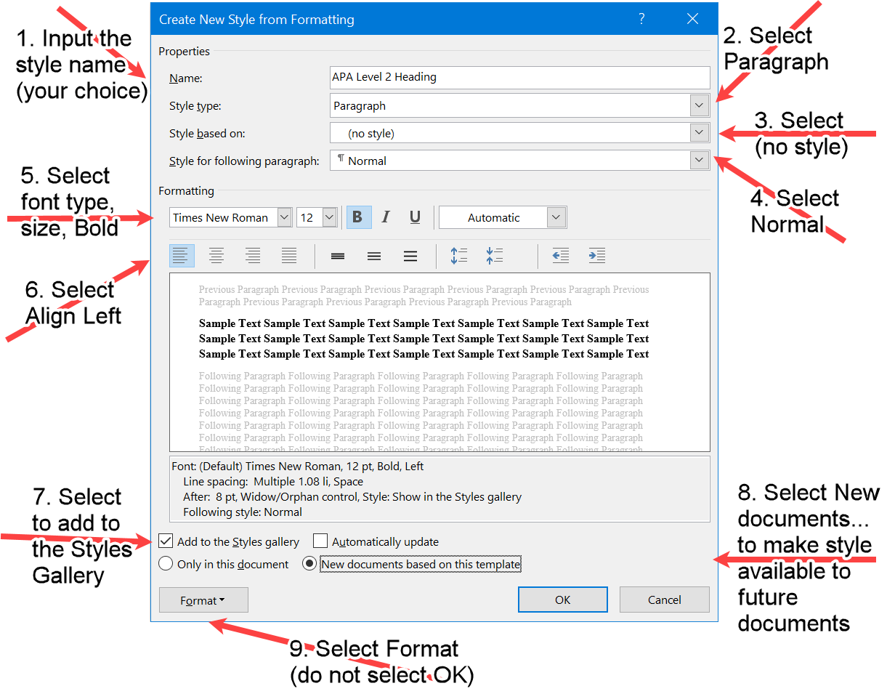This screenshot has width=895, height=694.
Task: Choose double line spacing
Action: point(410,255)
